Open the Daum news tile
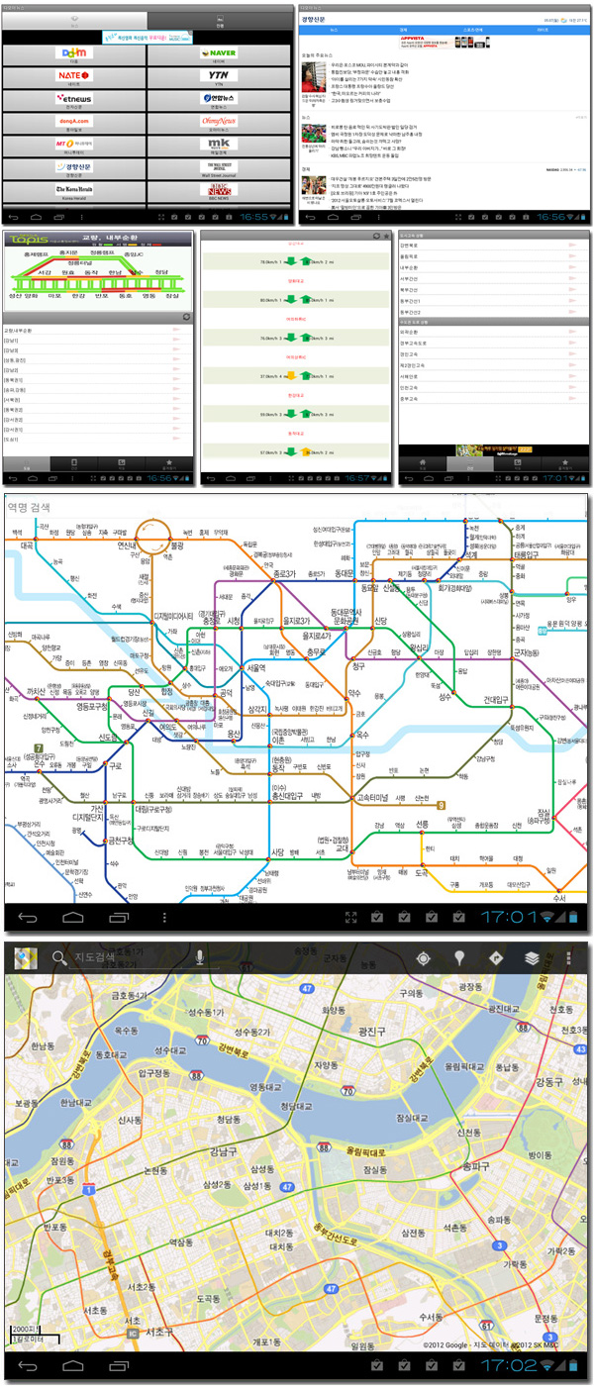This screenshot has width=594, height=1389. point(73,55)
